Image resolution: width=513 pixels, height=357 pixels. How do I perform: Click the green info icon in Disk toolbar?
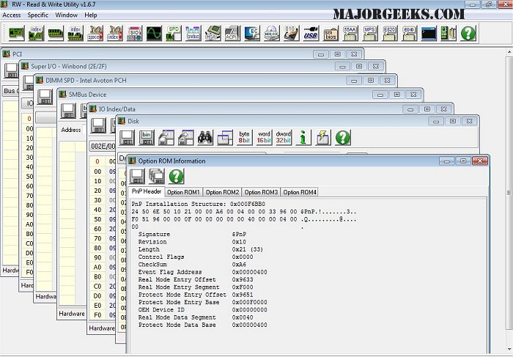point(303,137)
